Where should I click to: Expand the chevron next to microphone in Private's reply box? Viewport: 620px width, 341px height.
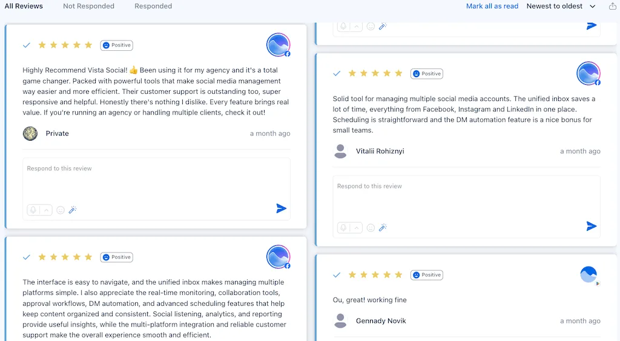click(46, 210)
